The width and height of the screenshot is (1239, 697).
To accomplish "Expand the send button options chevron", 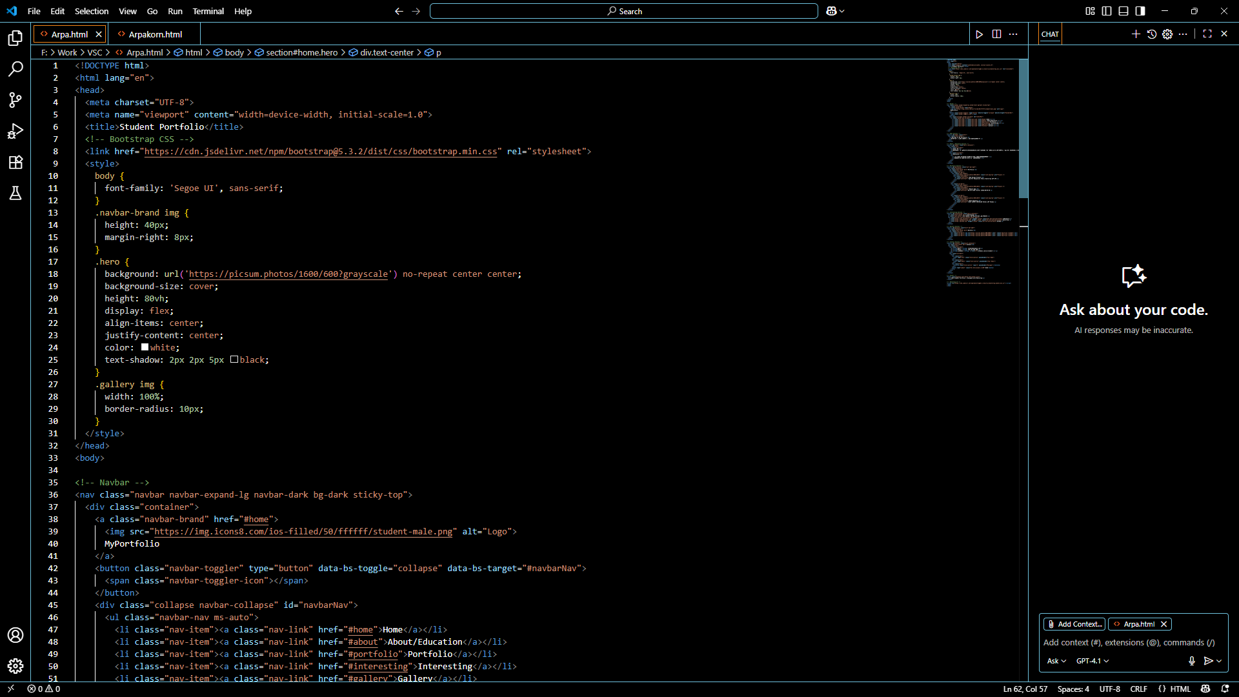I will point(1219,661).
